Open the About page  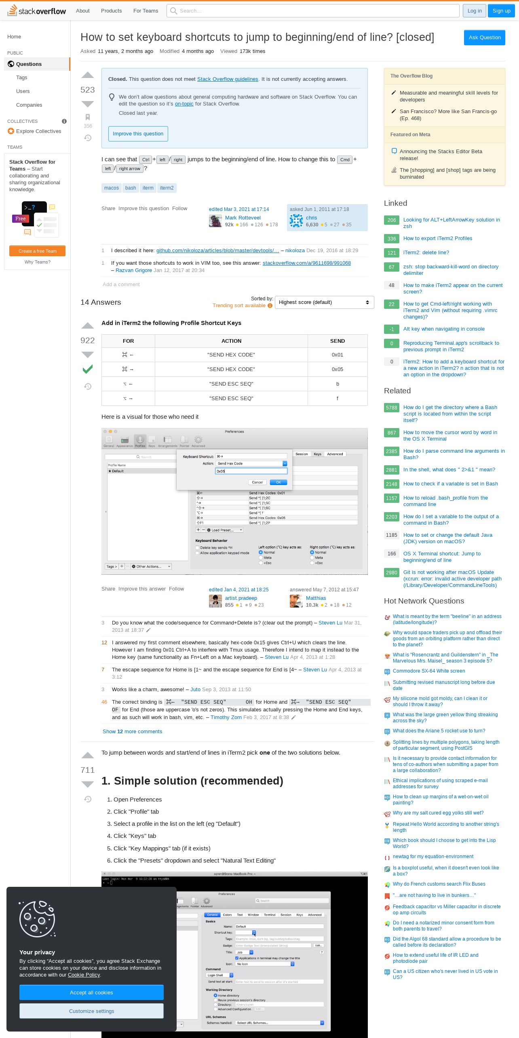tap(83, 11)
